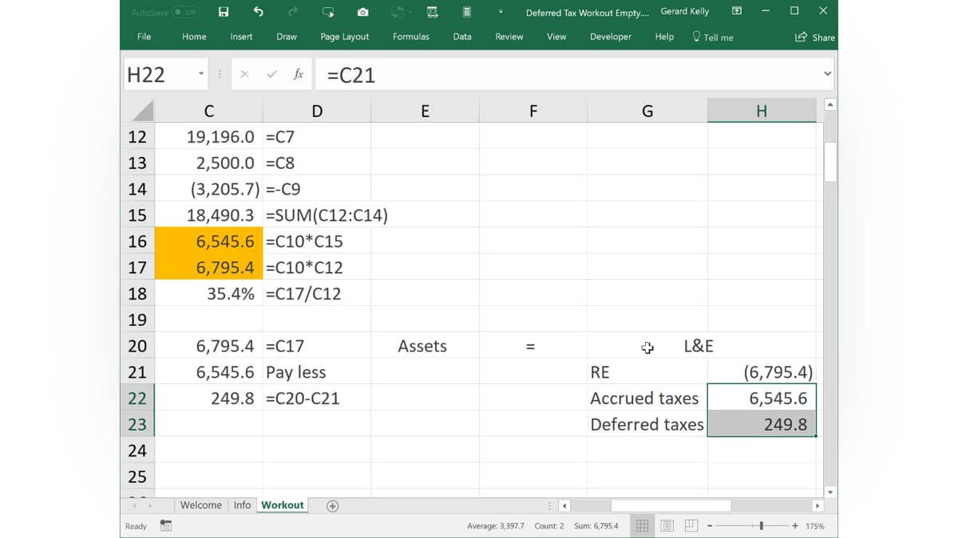Click the Tell me lightbulb search
Image resolution: width=958 pixels, height=538 pixels.
click(712, 37)
